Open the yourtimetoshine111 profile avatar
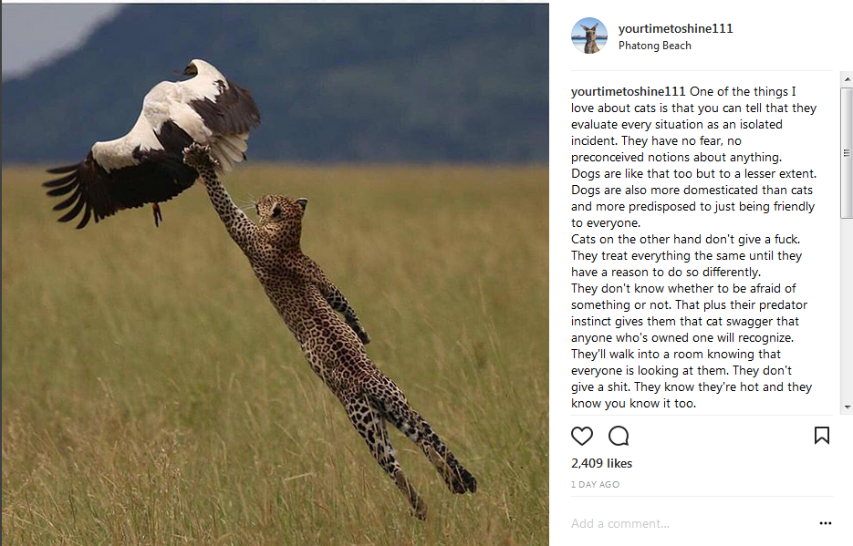This screenshot has height=546, width=853. tap(589, 36)
